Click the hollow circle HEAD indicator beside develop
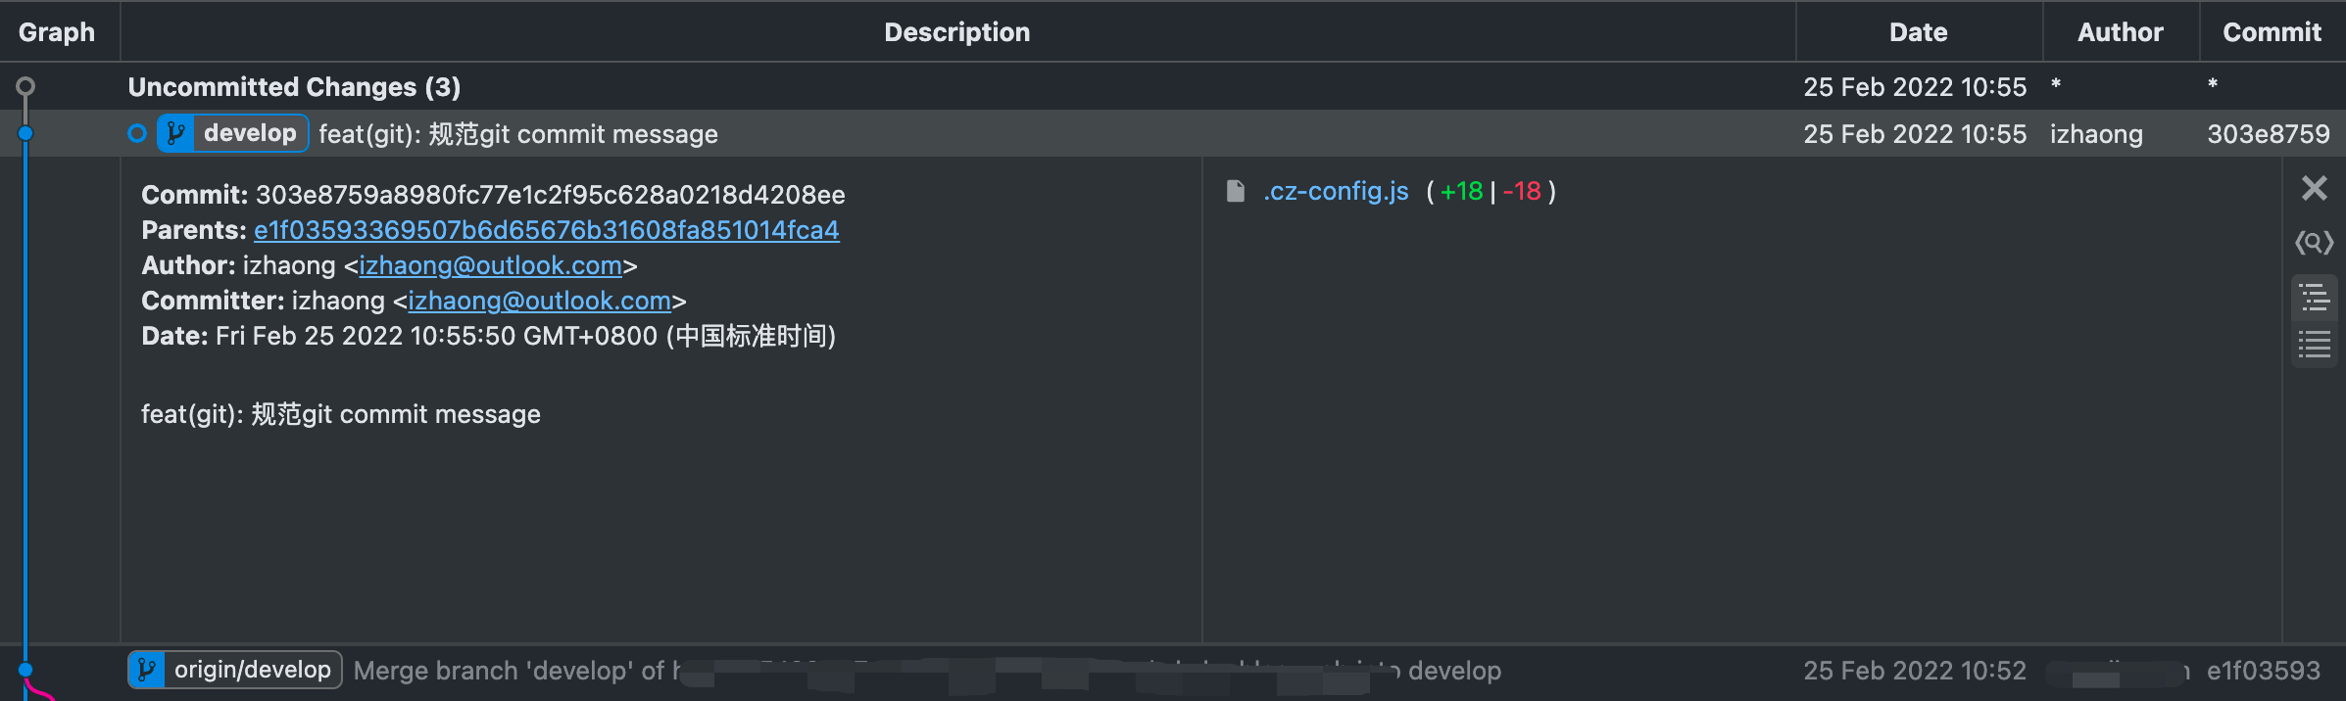Screen dimensions: 2346x701 tap(137, 133)
